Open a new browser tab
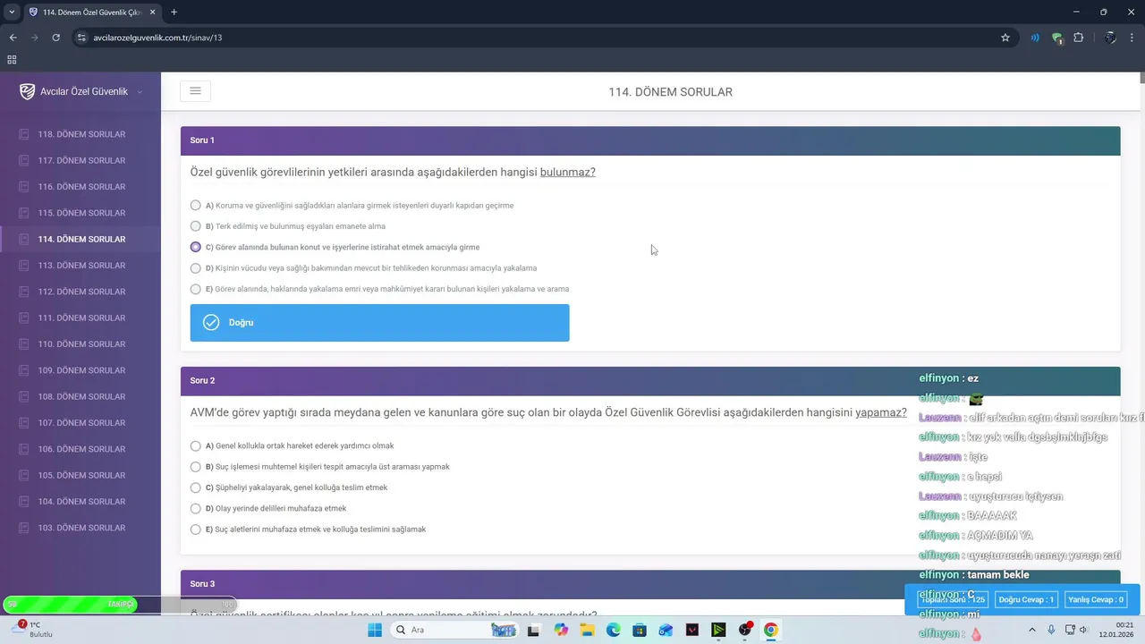 pyautogui.click(x=174, y=12)
